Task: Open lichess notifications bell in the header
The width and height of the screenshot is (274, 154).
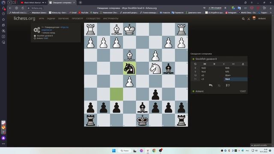Action: (x=254, y=18)
